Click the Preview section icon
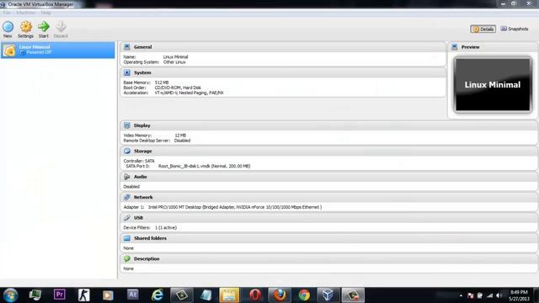This screenshot has height=303, width=539. (x=455, y=47)
